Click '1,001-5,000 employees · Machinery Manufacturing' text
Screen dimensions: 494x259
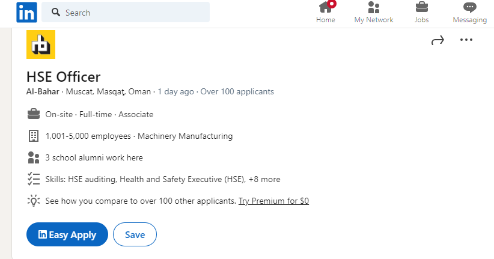click(139, 136)
